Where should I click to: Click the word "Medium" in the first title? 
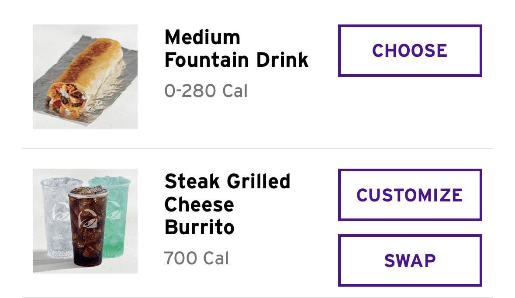pyautogui.click(x=202, y=38)
